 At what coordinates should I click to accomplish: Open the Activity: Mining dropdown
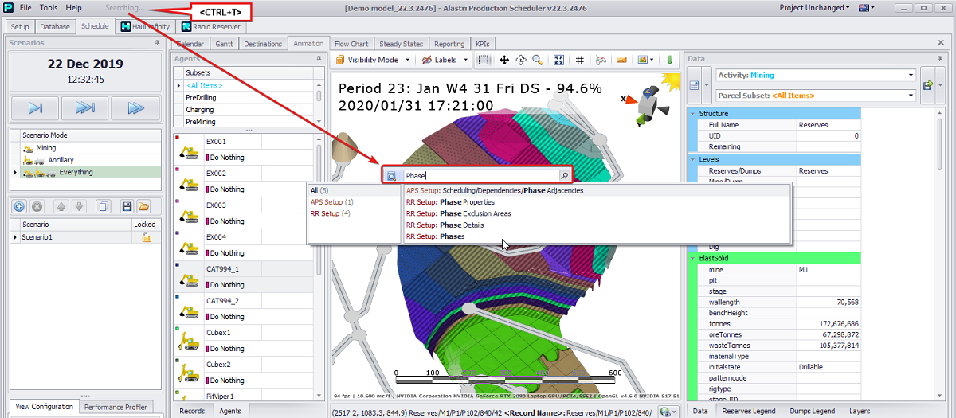tap(911, 76)
